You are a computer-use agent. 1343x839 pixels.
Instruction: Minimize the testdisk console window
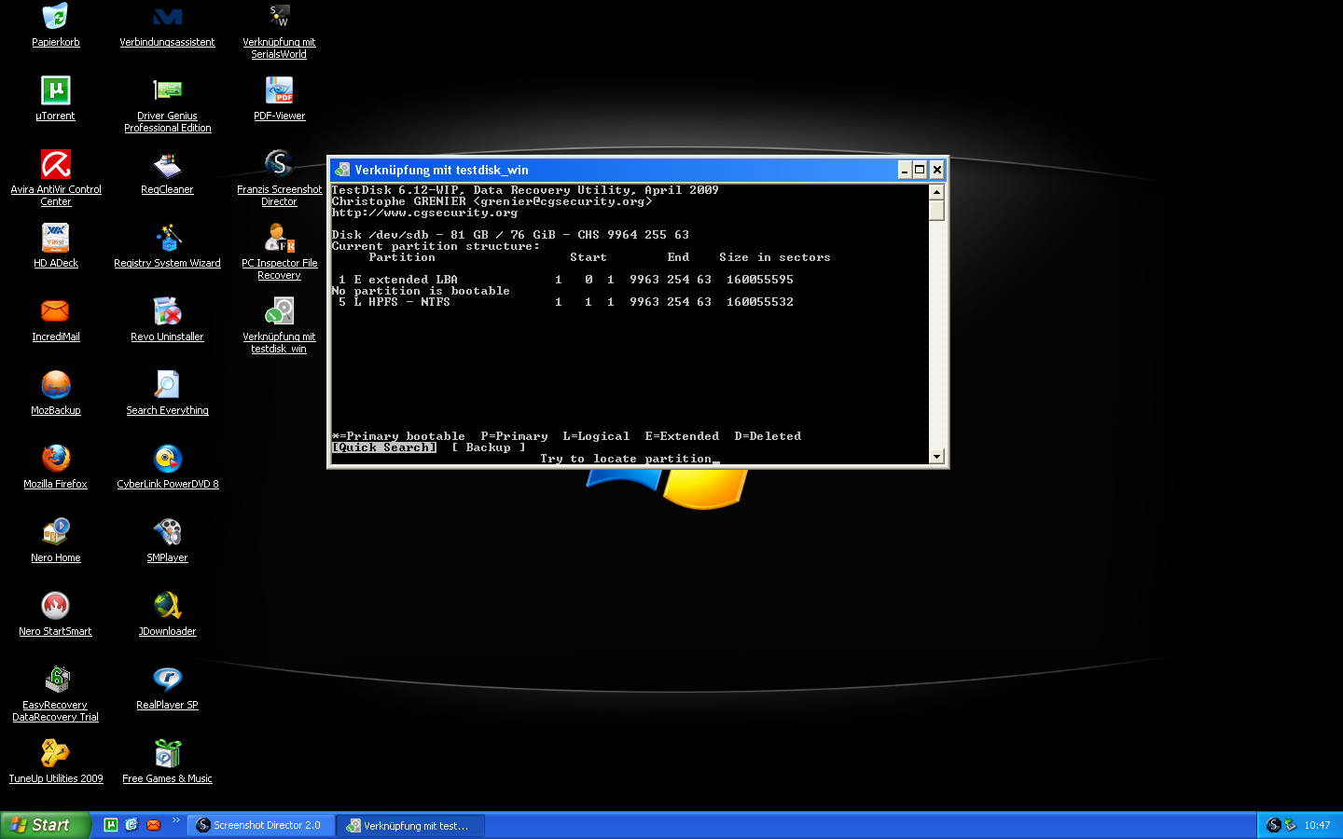[905, 170]
